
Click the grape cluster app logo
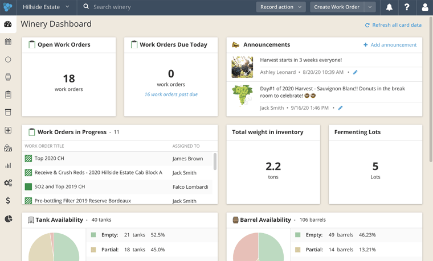pyautogui.click(x=8, y=7)
